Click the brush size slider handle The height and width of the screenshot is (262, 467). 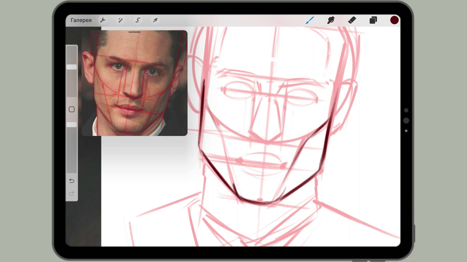coord(72,67)
